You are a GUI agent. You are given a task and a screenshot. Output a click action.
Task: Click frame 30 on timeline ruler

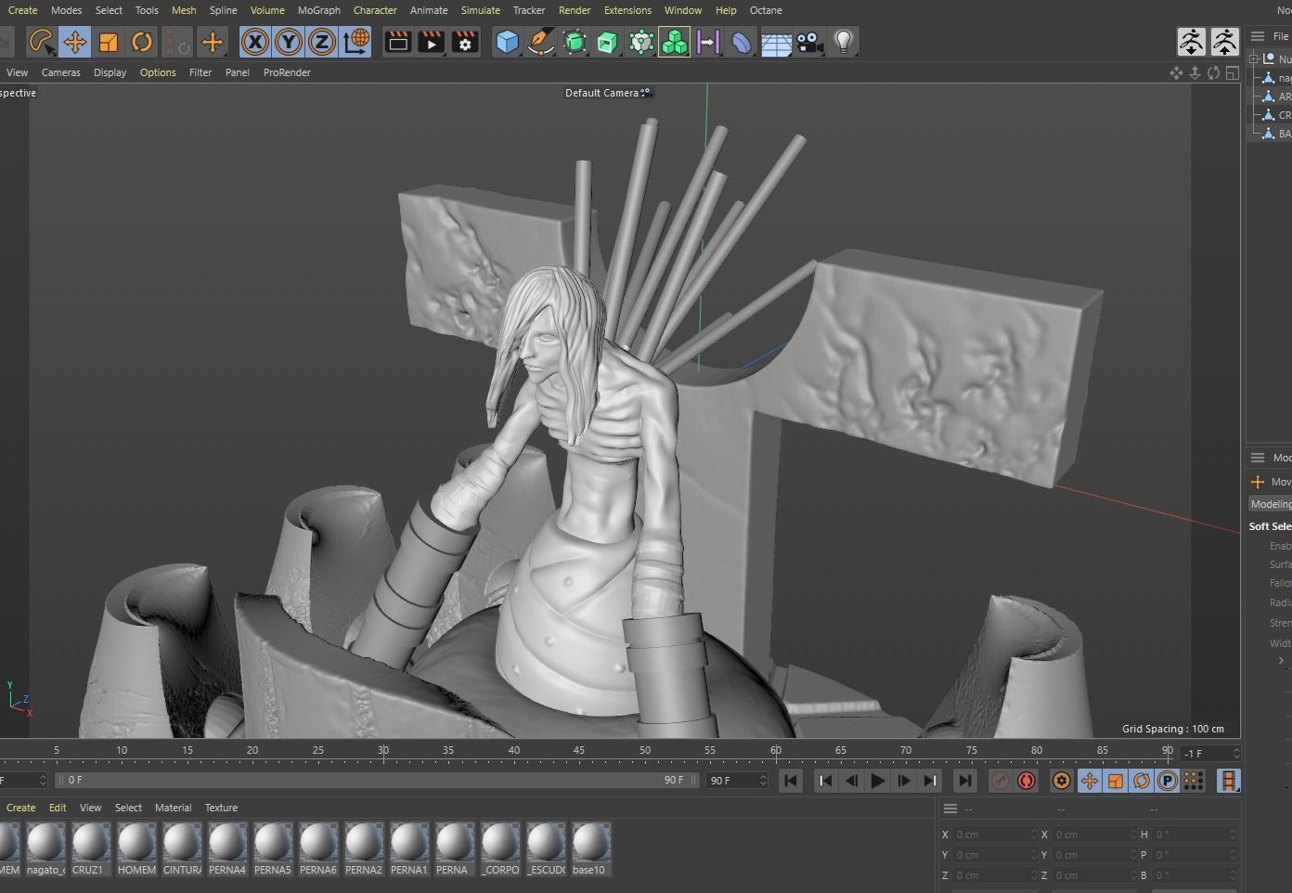tap(383, 750)
